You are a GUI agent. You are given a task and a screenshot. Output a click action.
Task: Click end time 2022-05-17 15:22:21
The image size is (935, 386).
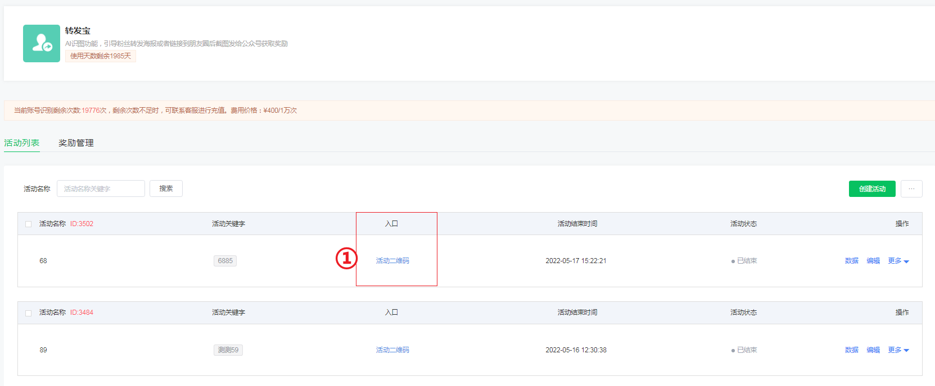(x=576, y=261)
